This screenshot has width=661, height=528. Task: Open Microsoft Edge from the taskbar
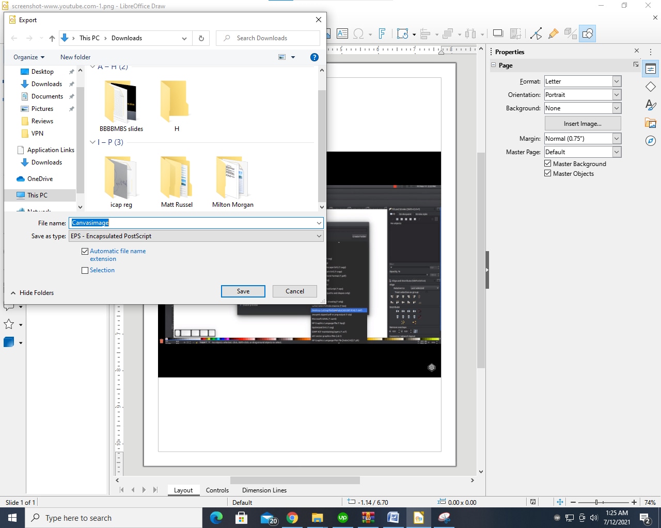coord(216,518)
